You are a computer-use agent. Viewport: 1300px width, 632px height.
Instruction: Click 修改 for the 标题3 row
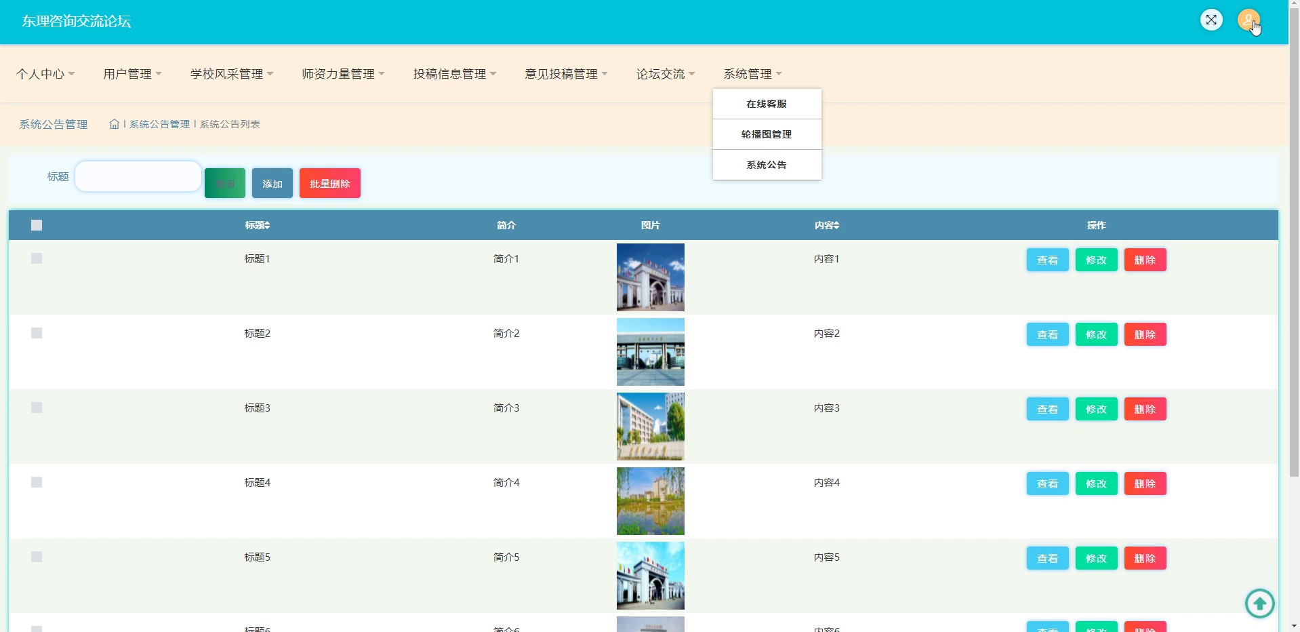coord(1096,409)
